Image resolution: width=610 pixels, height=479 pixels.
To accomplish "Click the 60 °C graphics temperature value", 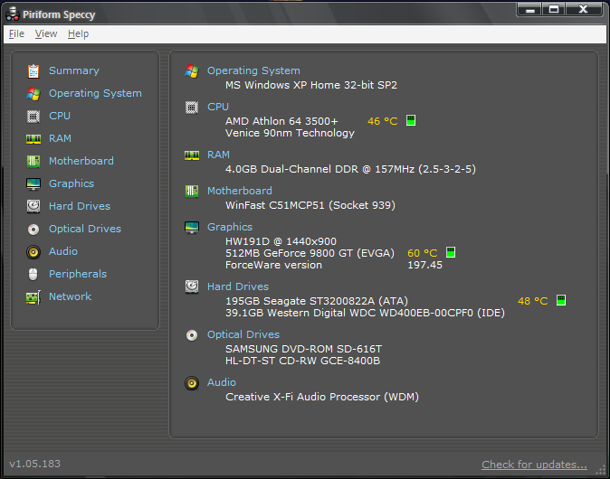I will [x=423, y=253].
